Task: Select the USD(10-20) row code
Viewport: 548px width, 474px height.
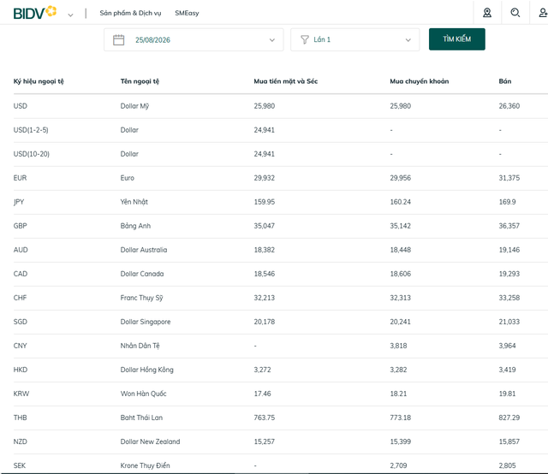Action: pos(32,154)
